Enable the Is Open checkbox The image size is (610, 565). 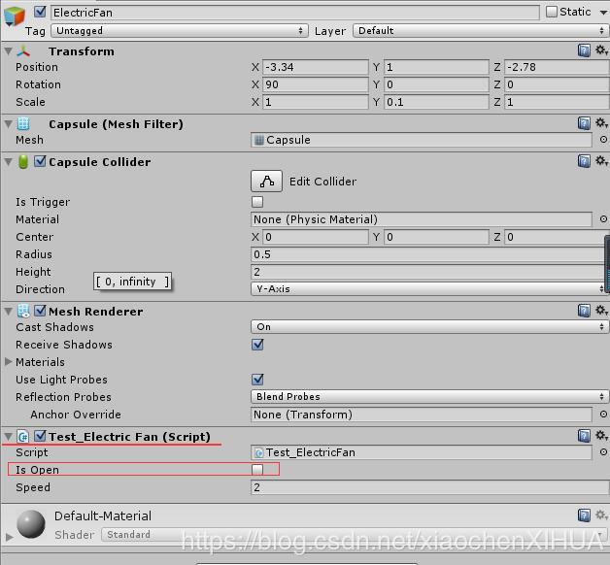tap(257, 469)
